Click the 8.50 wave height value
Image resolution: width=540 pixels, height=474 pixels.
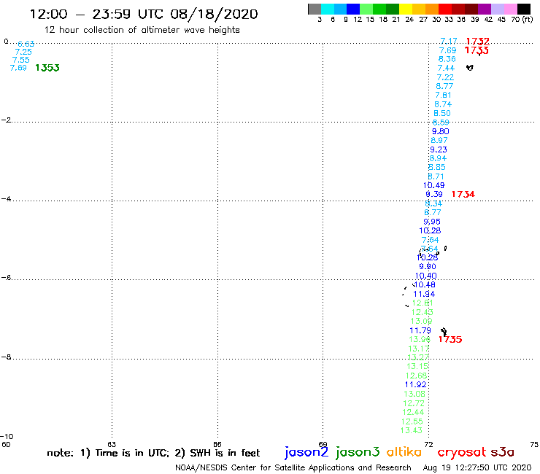(441, 113)
